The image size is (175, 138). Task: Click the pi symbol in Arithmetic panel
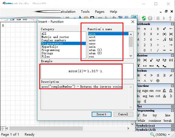(x=145, y=29)
